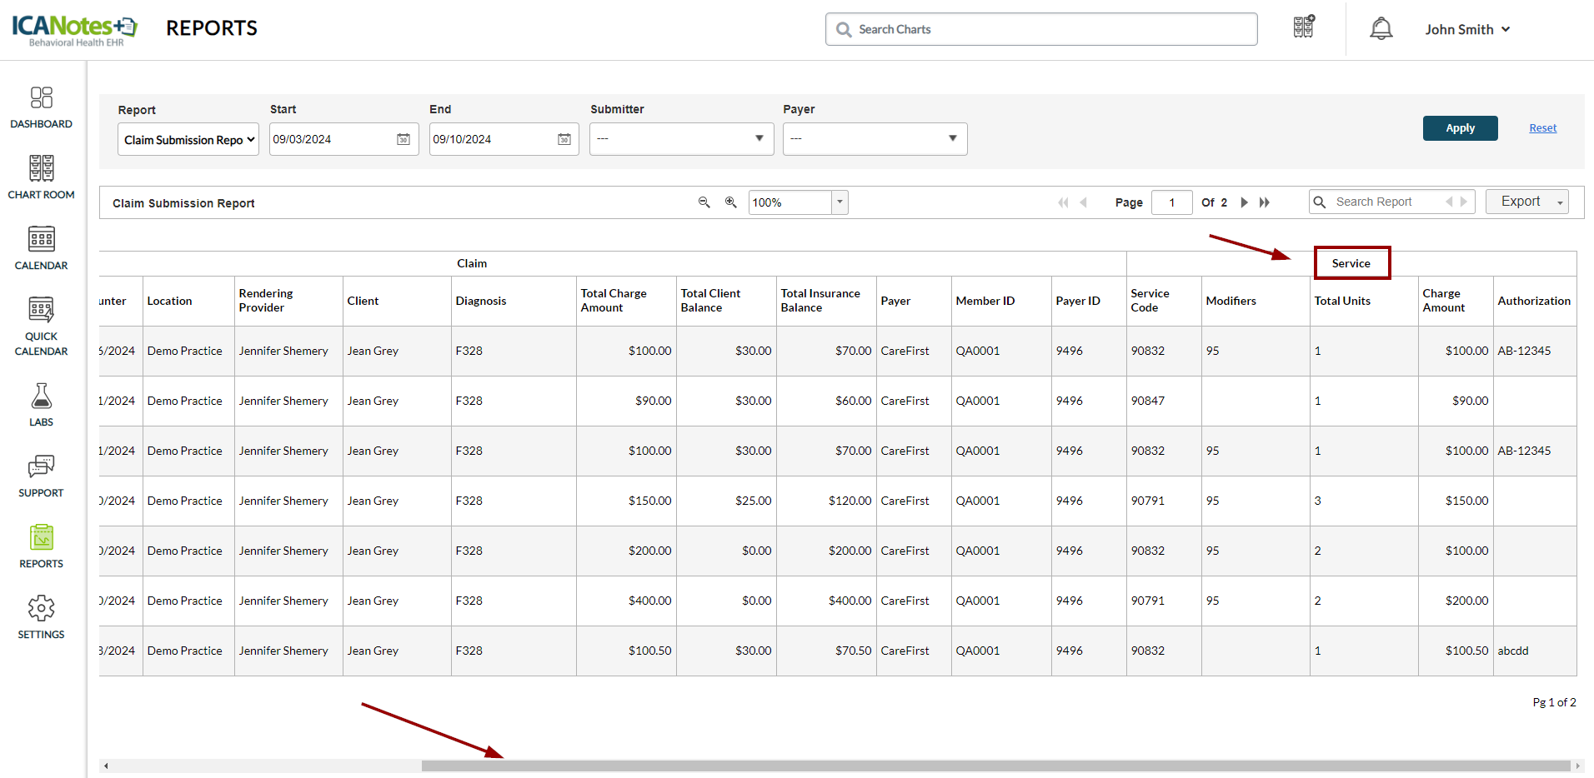Click the horizontal scrollbar thumb
Viewport: 1594px width, 778px height.
point(995,766)
